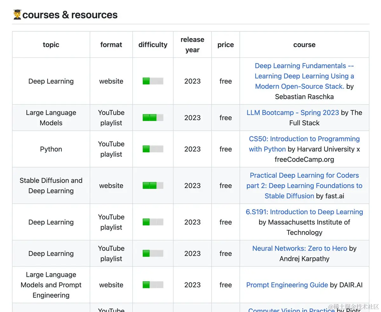
Task: Click difficulty indicator for Stable Diffusion course row
Action: pos(153,185)
